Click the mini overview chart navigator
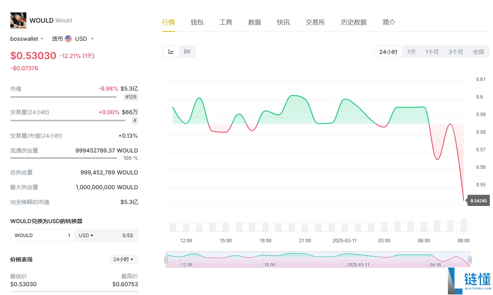This screenshot has width=493, height=295. point(318,260)
